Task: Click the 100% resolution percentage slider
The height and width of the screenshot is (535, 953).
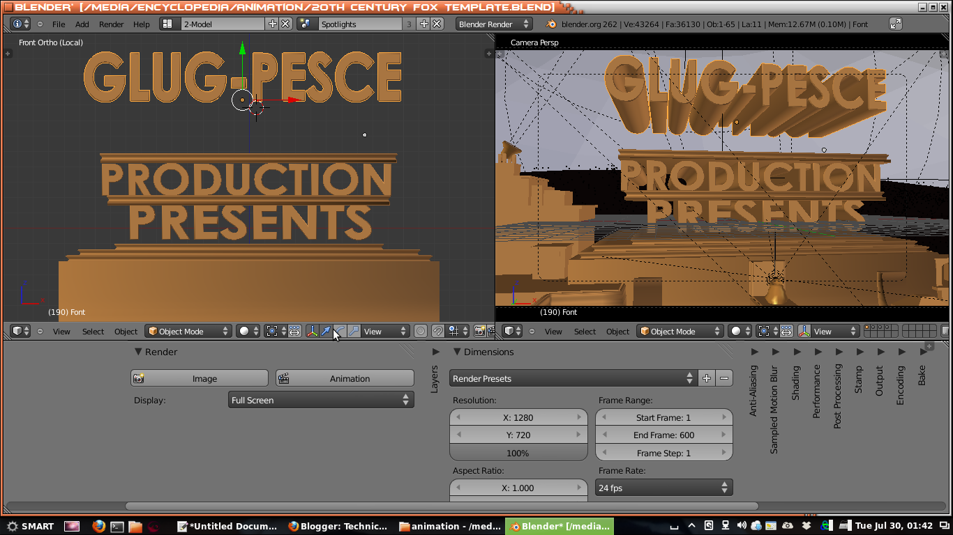Action: [x=518, y=453]
